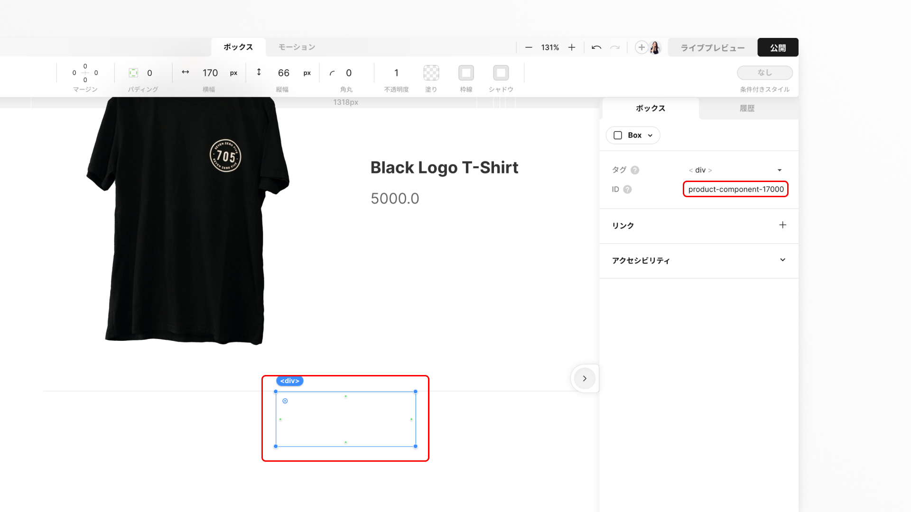
Task: Edit the height value 66
Action: coord(284,73)
